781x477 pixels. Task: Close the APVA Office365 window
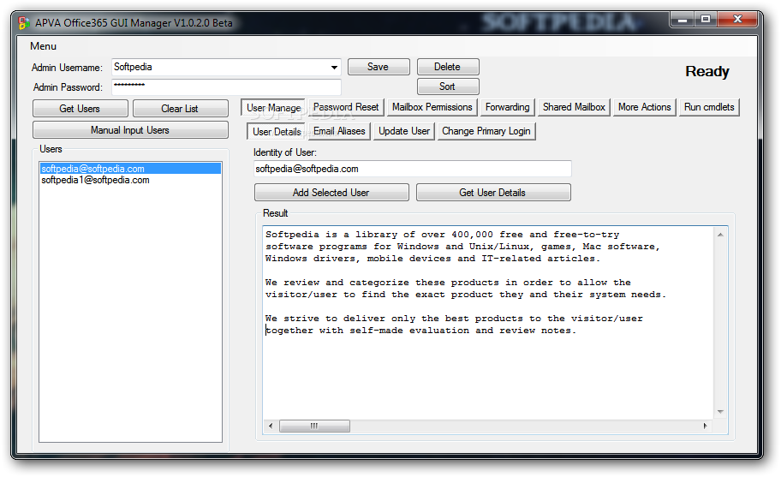pyautogui.click(x=737, y=20)
